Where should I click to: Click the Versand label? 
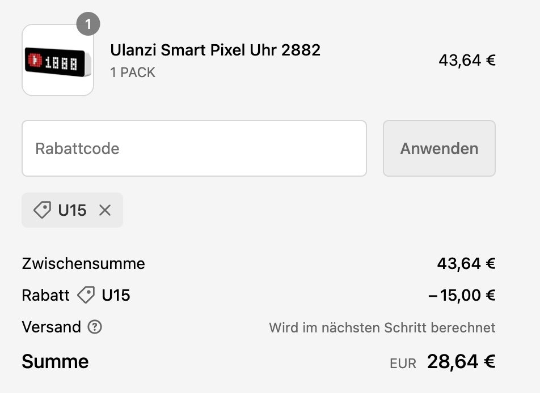51,327
